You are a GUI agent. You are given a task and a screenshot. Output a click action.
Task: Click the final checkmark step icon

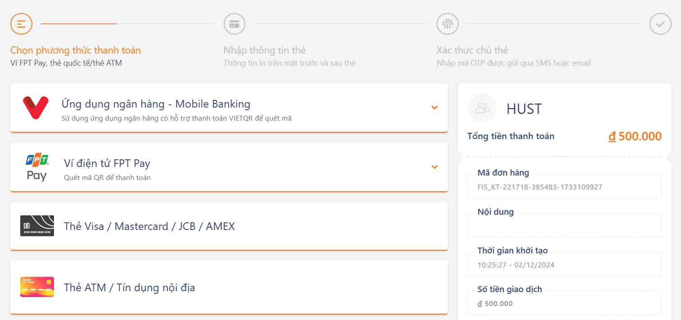point(660,24)
